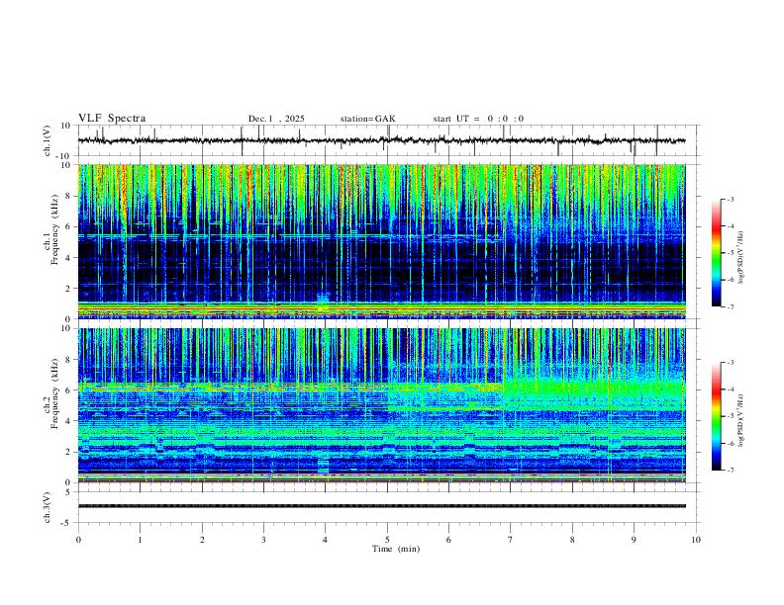Click the -3 tick on ch.2 color bar
784x605 pixels.
pyautogui.click(x=731, y=363)
